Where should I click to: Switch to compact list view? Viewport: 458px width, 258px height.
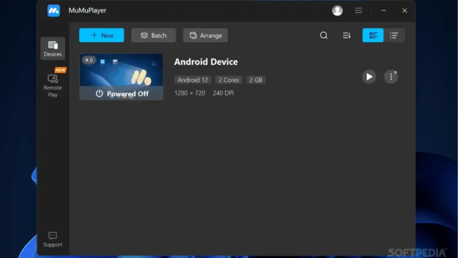coord(394,35)
